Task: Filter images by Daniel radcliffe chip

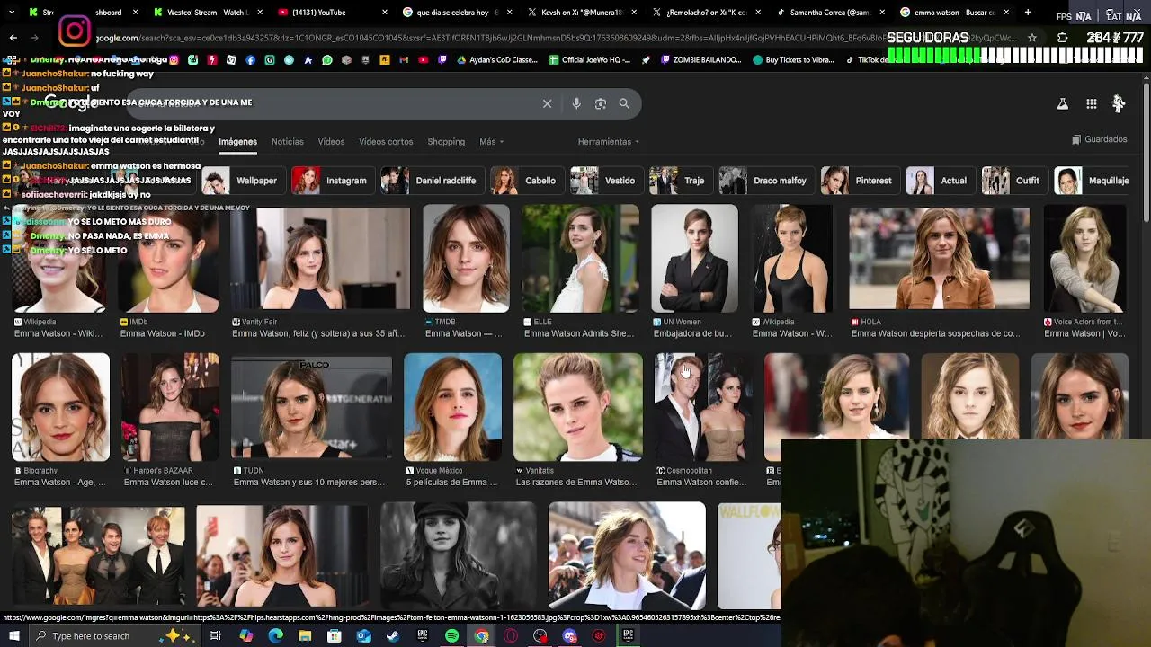Action: point(431,181)
